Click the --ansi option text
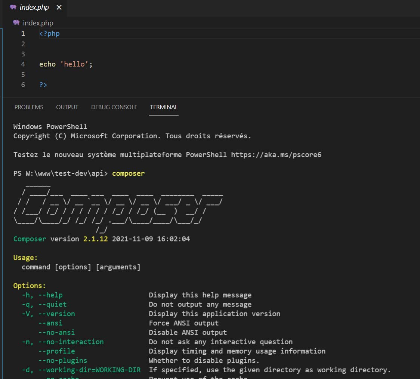The width and height of the screenshot is (420, 379). (x=50, y=323)
